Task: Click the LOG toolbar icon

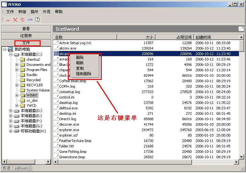Action: [x=30, y=20]
